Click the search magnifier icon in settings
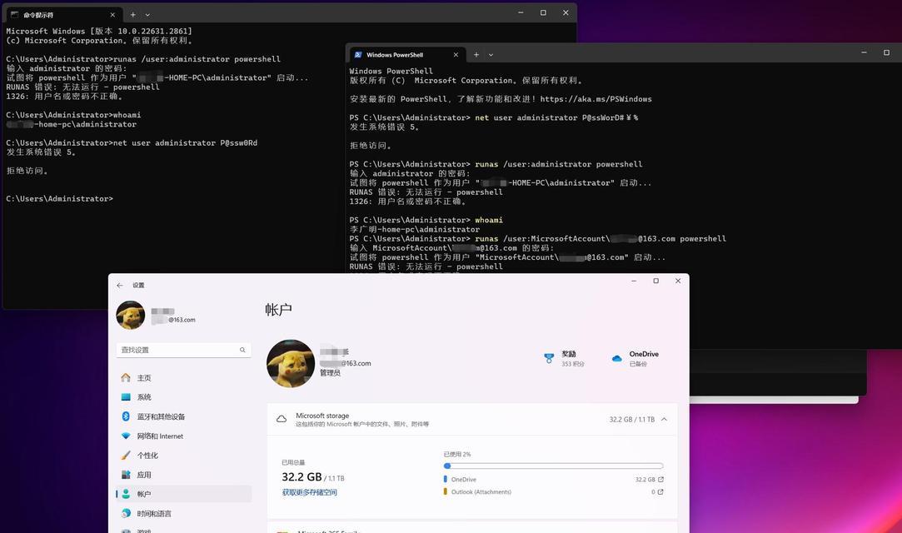This screenshot has height=533, width=902. 242,350
